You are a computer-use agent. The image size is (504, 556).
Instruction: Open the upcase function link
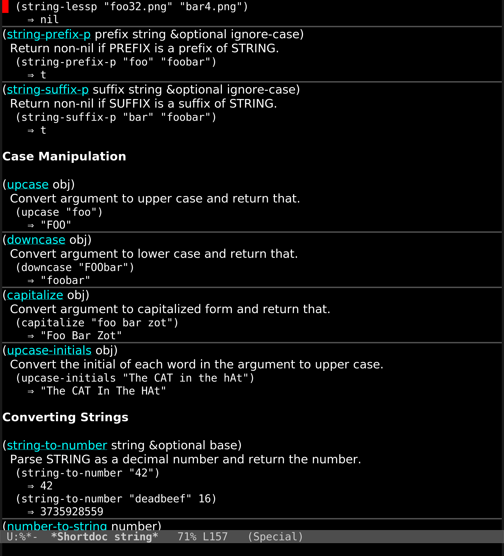(27, 185)
